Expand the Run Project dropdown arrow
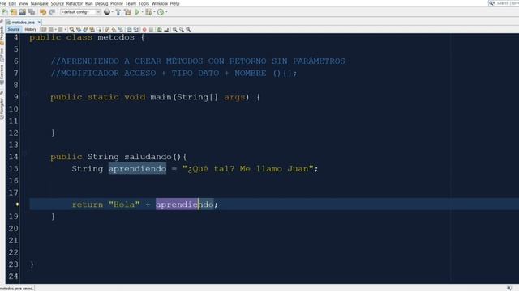 (143, 12)
